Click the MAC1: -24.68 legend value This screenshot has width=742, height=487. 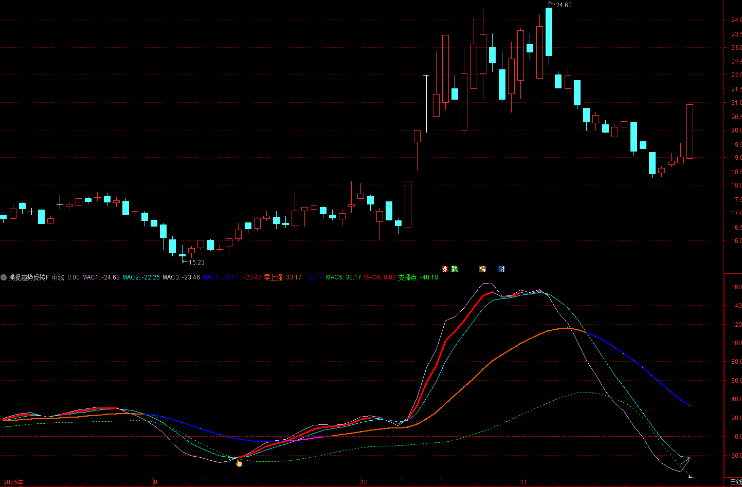click(x=101, y=277)
